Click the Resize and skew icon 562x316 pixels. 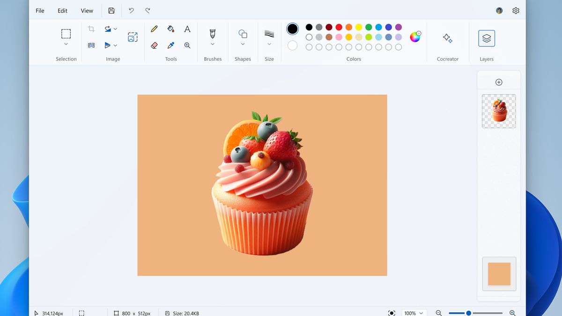[133, 37]
